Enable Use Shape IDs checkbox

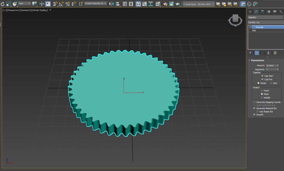click(x=257, y=112)
